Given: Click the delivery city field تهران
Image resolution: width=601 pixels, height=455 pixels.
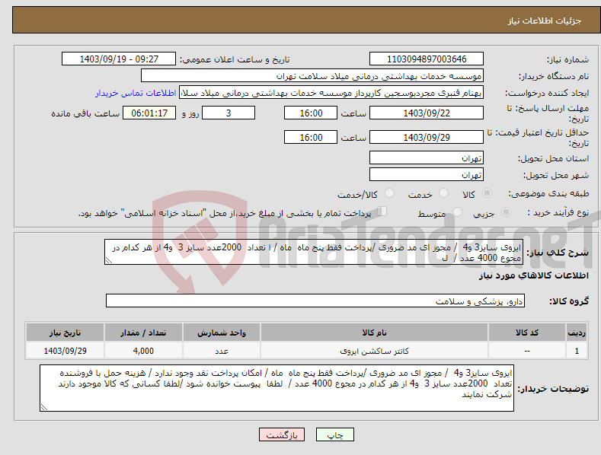Looking at the screenshot, I should [427, 174].
